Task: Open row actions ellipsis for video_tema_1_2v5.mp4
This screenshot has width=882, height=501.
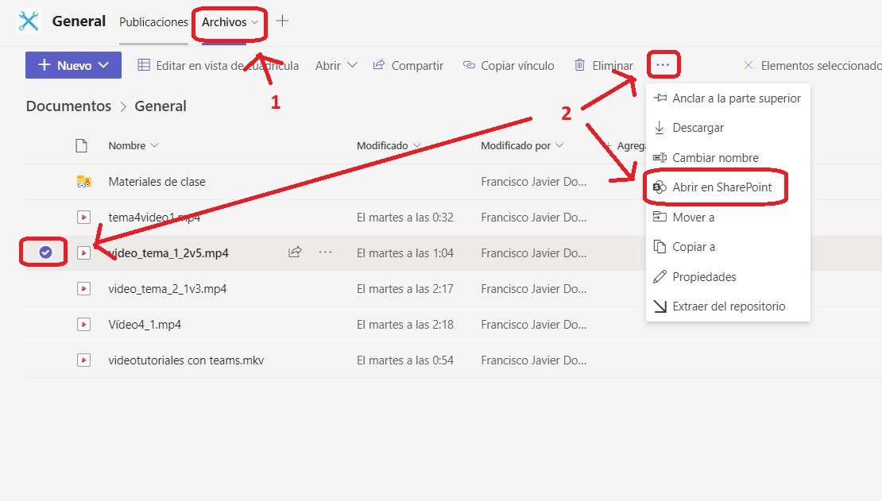Action: click(325, 252)
